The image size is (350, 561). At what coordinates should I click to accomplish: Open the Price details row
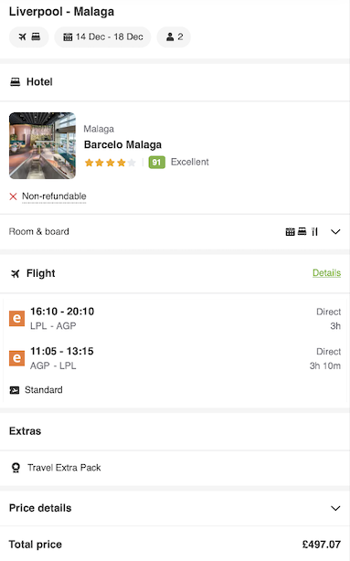175,508
